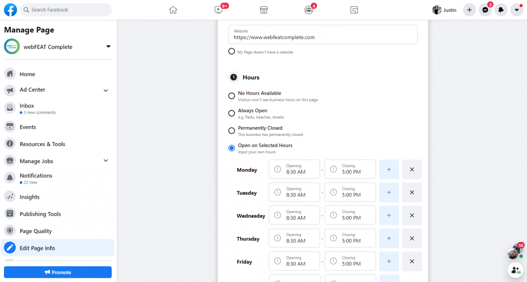Open the Facebook Watch video icon
527x282 pixels.
pos(218,10)
